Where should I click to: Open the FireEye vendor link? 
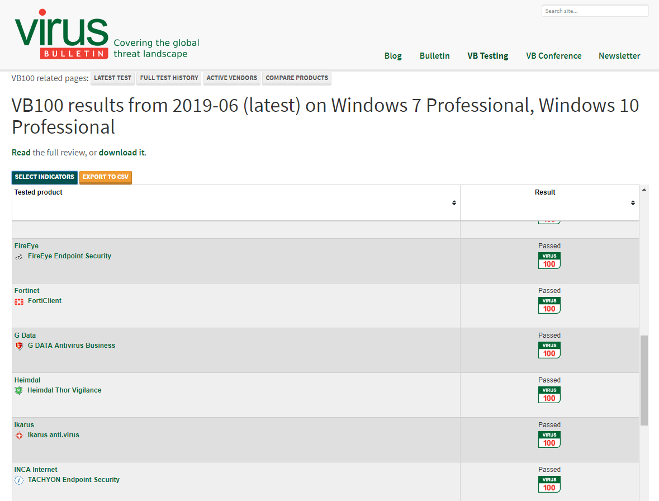(x=26, y=246)
